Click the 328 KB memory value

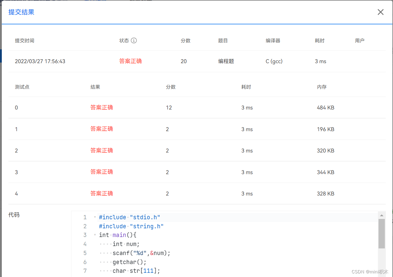[x=325, y=194]
